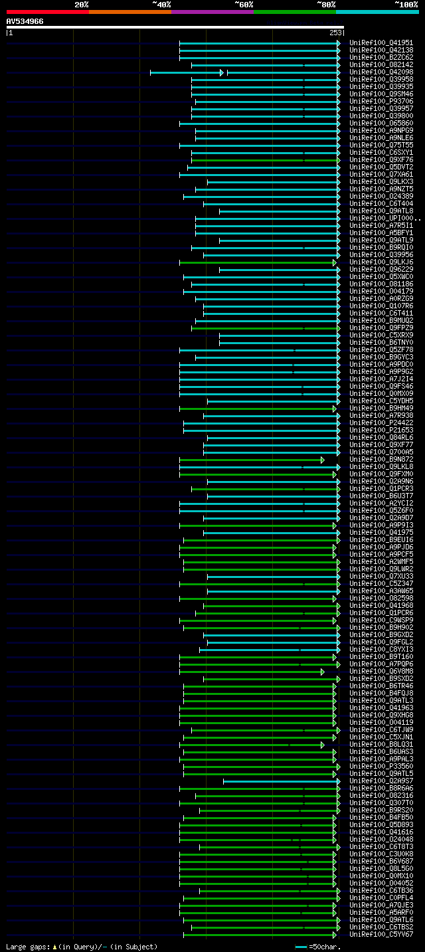Viewport: 425px width, 952px height.
Task: Select the UniRef100_C6TJW9 label
Action: 381,730
